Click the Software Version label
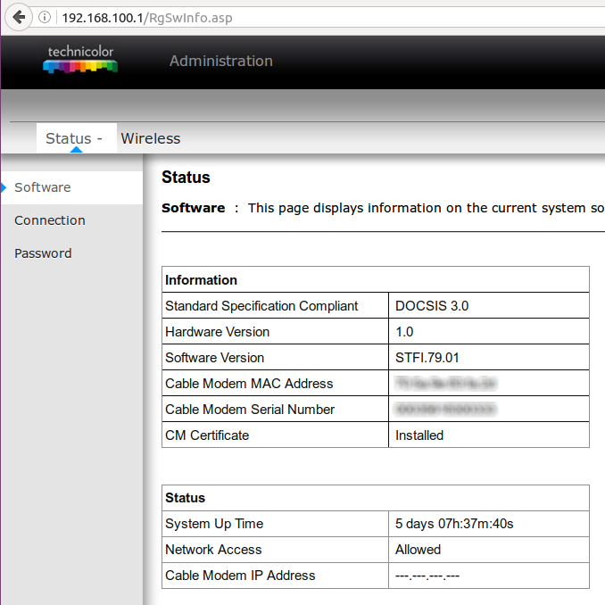The width and height of the screenshot is (605, 605). click(214, 357)
